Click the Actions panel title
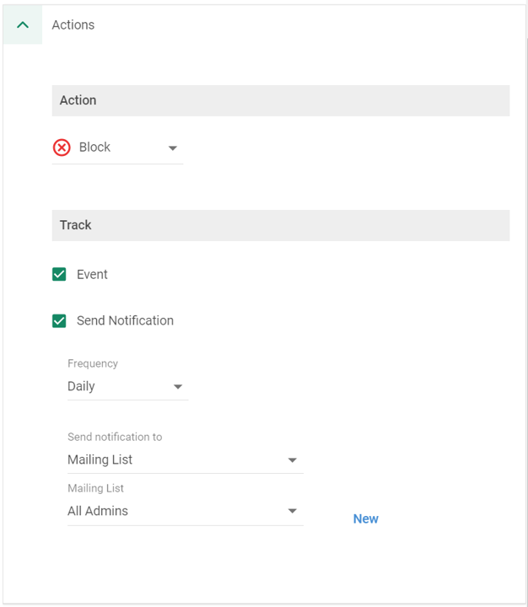This screenshot has width=528, height=607. tap(73, 24)
